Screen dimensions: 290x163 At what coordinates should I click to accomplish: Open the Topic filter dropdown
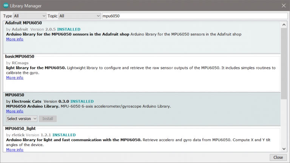[x=80, y=16]
